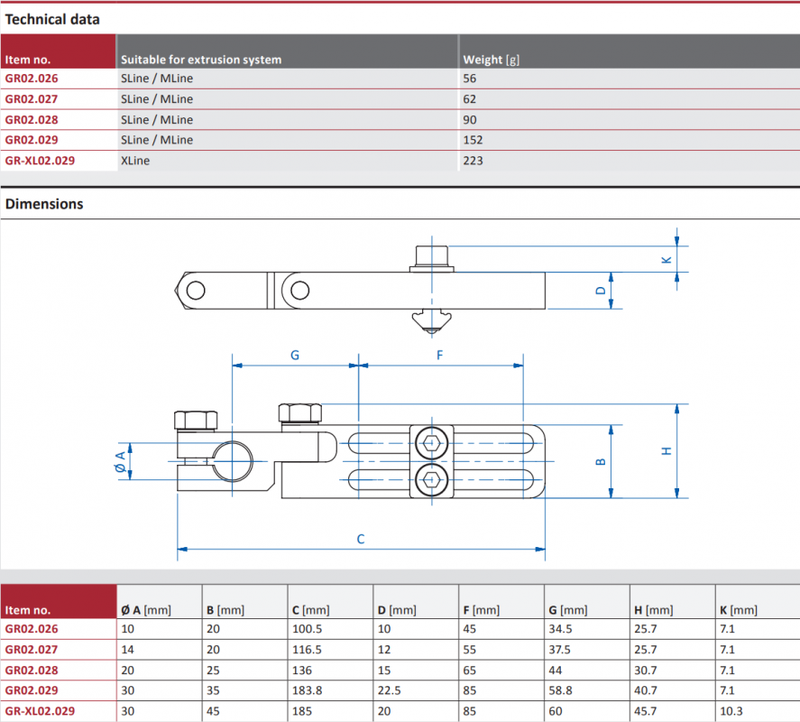Click the G value 37.5
Viewport: 800px width, 722px height.
[x=560, y=650]
